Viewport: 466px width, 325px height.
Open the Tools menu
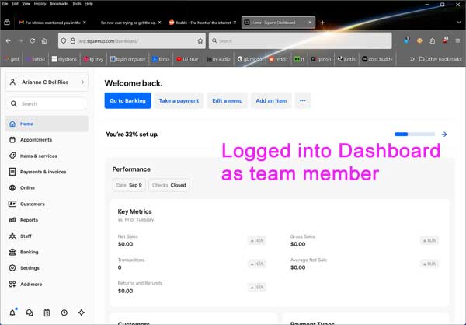[77, 4]
